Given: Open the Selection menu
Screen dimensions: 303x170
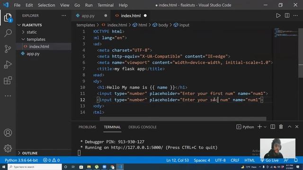Looking at the screenshot, I should point(46,5).
